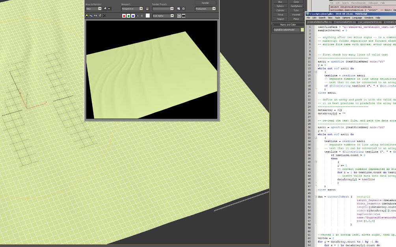This screenshot has height=247, width=396.
Task: Toggle the frame window UI panel
Action: coord(184,16)
